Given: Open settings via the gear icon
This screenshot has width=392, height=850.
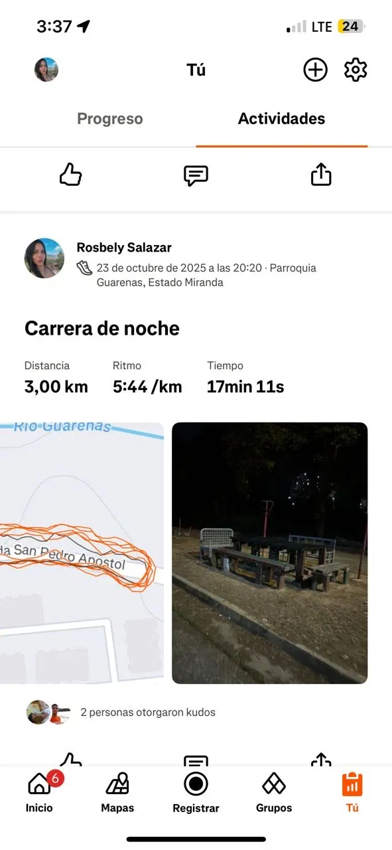Looking at the screenshot, I should coord(356,70).
